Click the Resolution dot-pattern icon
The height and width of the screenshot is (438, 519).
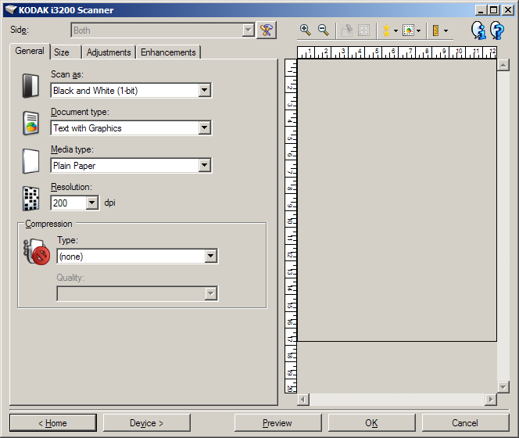click(x=30, y=199)
